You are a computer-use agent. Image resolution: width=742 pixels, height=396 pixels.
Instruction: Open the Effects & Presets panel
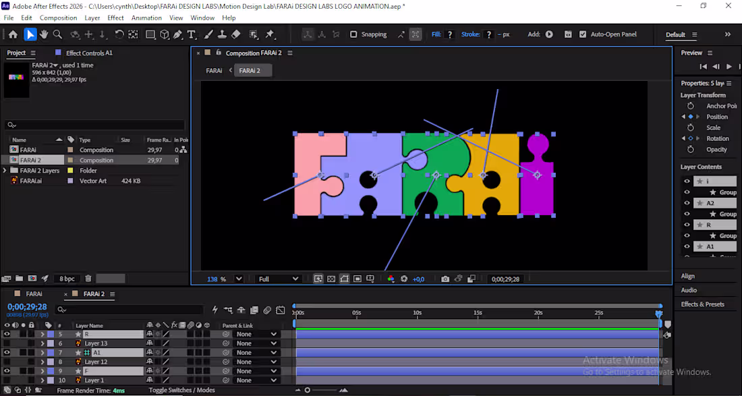tap(703, 304)
